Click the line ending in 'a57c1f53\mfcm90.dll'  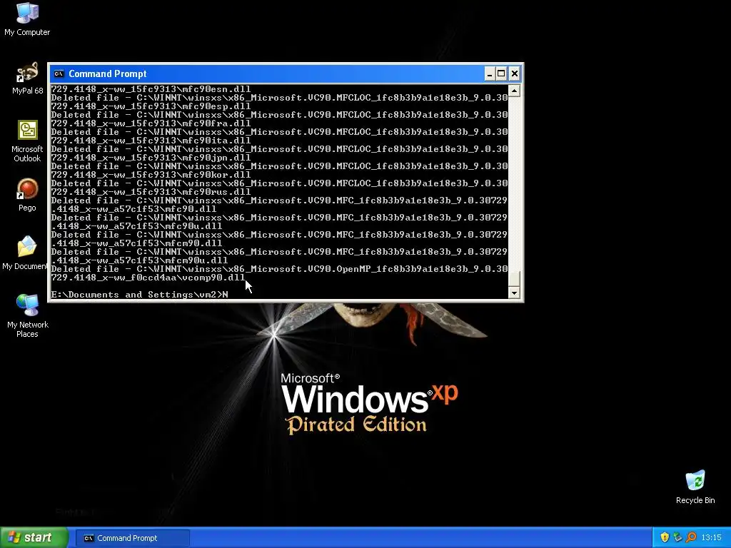pos(136,243)
